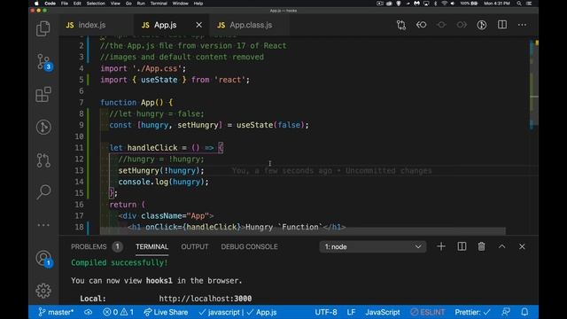The image size is (567, 319).
Task: Open the pull requests view icon
Action: (x=43, y=159)
